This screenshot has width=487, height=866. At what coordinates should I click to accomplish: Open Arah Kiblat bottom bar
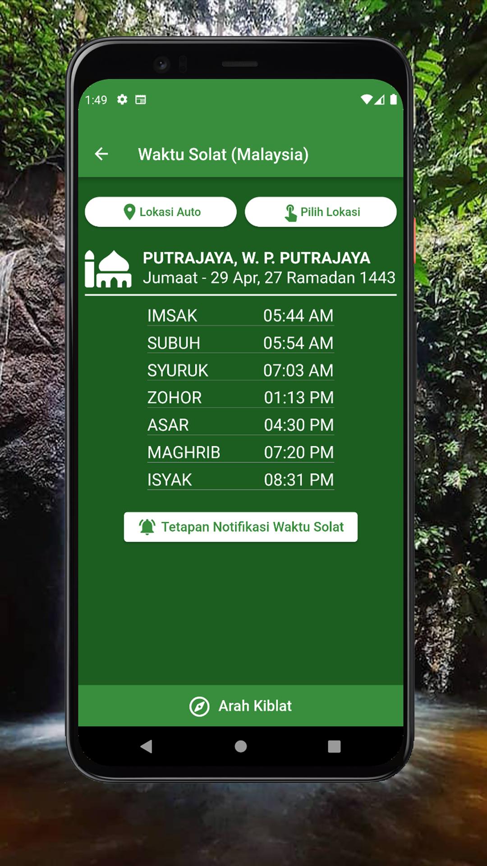tap(241, 706)
